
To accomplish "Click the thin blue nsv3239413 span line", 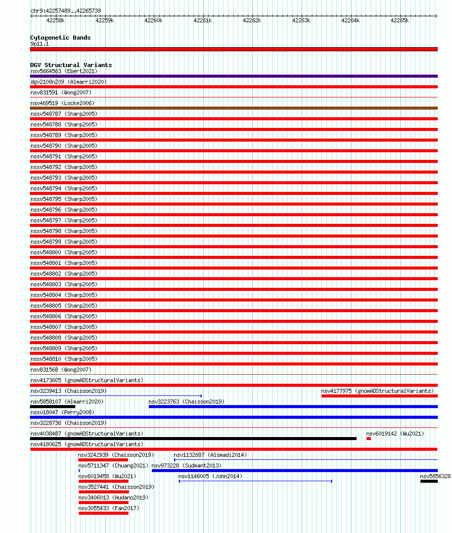I will 116,395.
